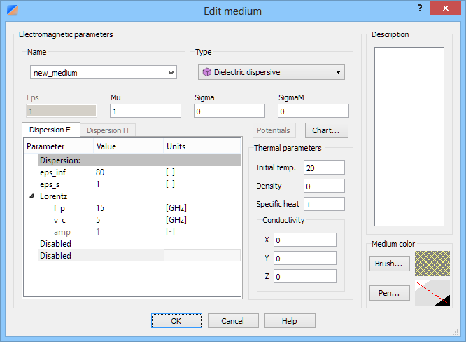This screenshot has width=466, height=342.
Task: Click the Brush... button
Action: [389, 264]
